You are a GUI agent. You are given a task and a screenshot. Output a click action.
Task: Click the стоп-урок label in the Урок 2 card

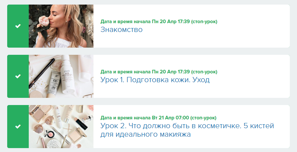pyautogui.click(x=203, y=118)
